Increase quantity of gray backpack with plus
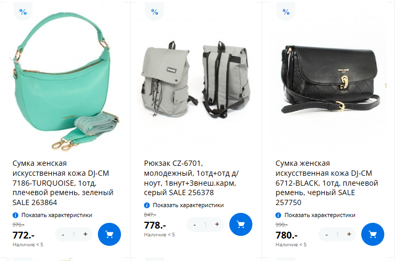The image size is (400, 261). click(217, 224)
